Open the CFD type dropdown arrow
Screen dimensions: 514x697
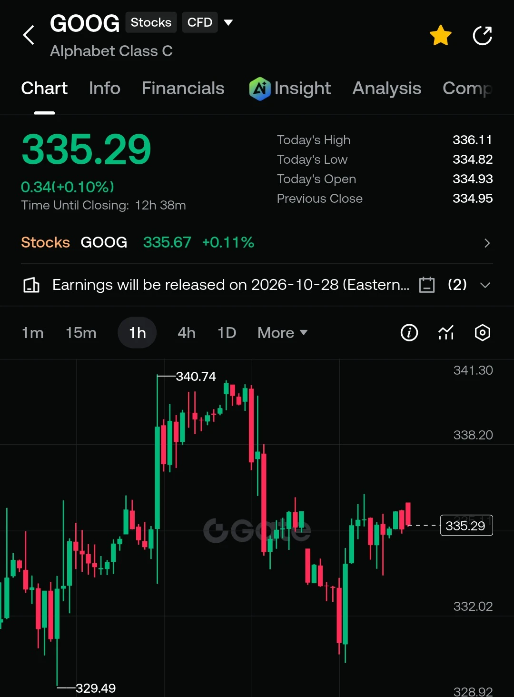pyautogui.click(x=228, y=22)
